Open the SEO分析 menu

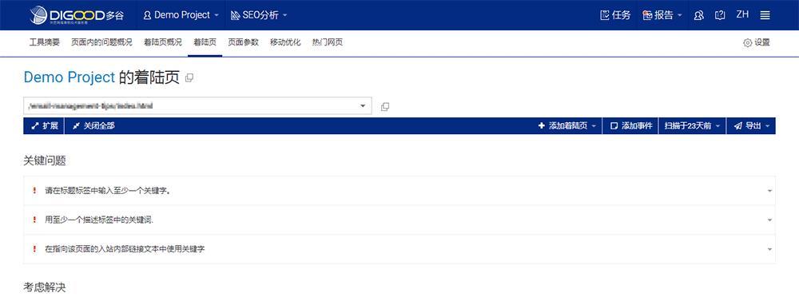(x=259, y=15)
